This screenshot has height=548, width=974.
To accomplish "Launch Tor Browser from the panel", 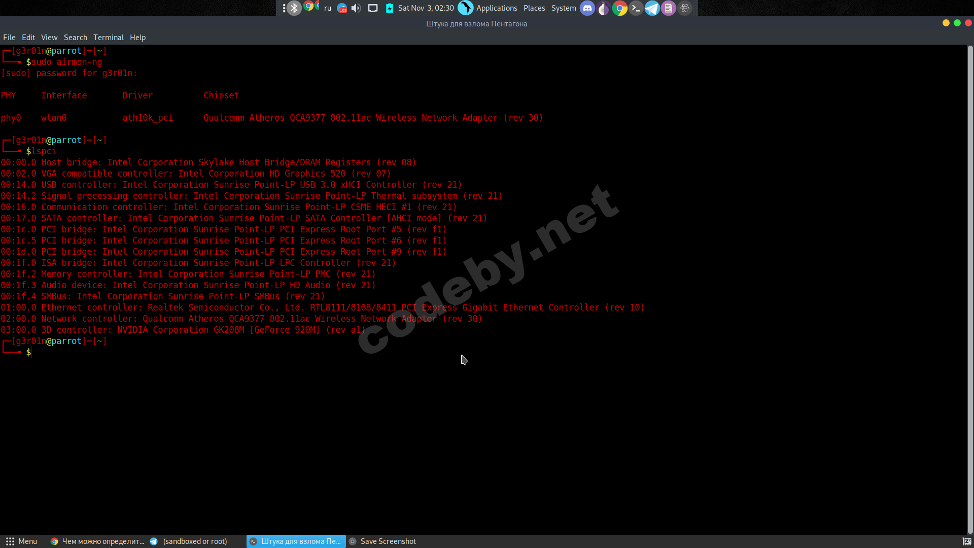I will [x=603, y=8].
